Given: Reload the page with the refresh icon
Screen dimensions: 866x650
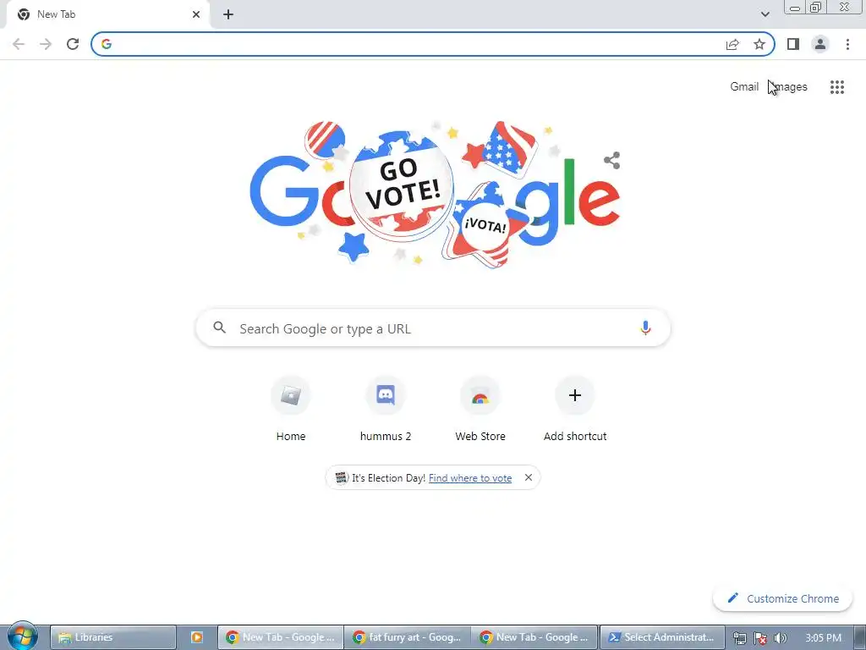Looking at the screenshot, I should (73, 44).
